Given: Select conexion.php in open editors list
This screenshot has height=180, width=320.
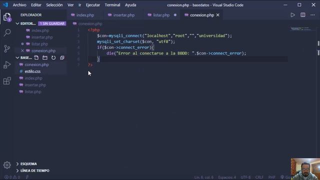Looking at the screenshot, I should coord(43,51).
